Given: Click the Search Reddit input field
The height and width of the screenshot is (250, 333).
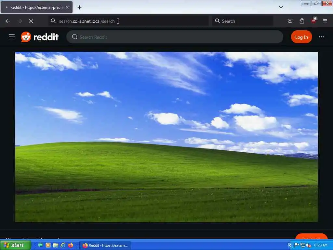Looking at the screenshot, I should tap(175, 37).
